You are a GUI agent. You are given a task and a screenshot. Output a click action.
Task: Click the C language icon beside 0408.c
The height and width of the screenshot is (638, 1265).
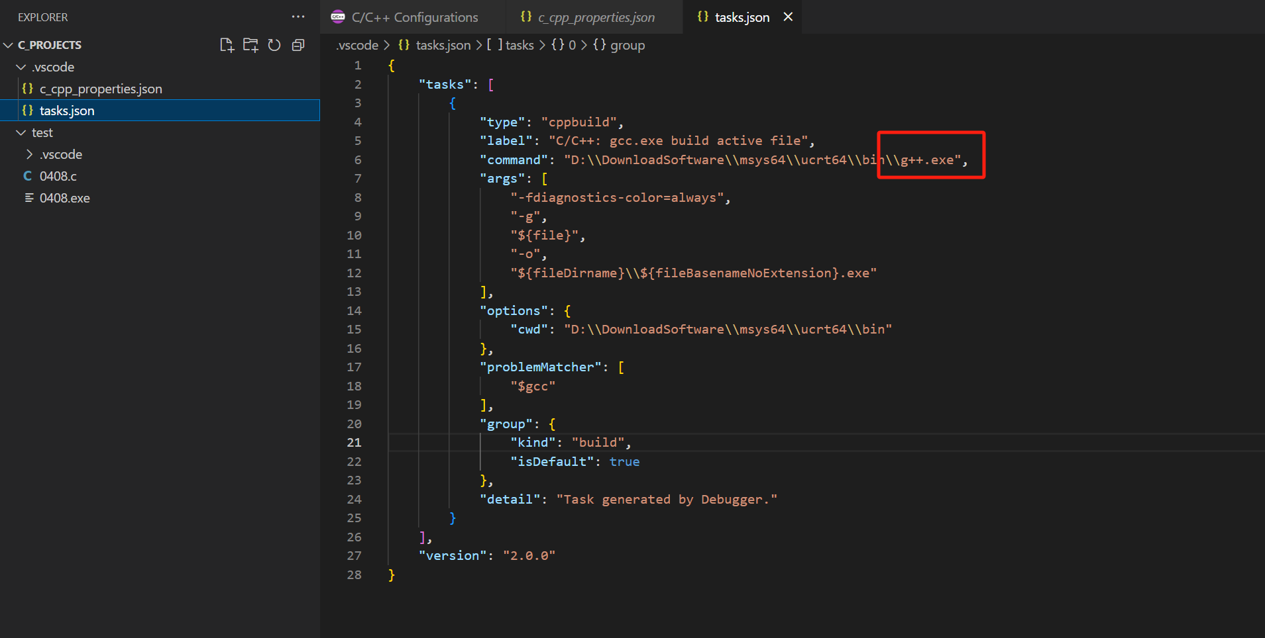pyautogui.click(x=27, y=176)
